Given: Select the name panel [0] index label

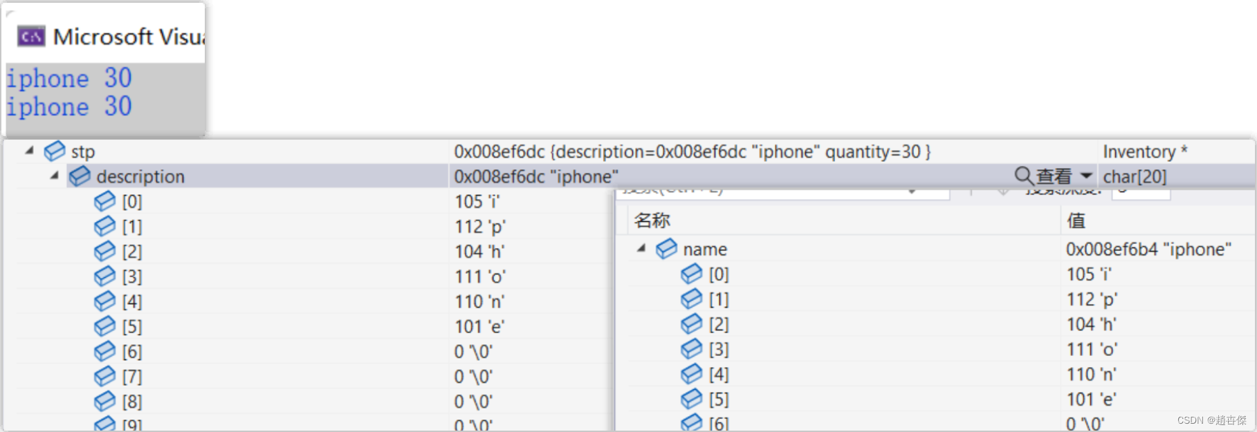Looking at the screenshot, I should (719, 274).
